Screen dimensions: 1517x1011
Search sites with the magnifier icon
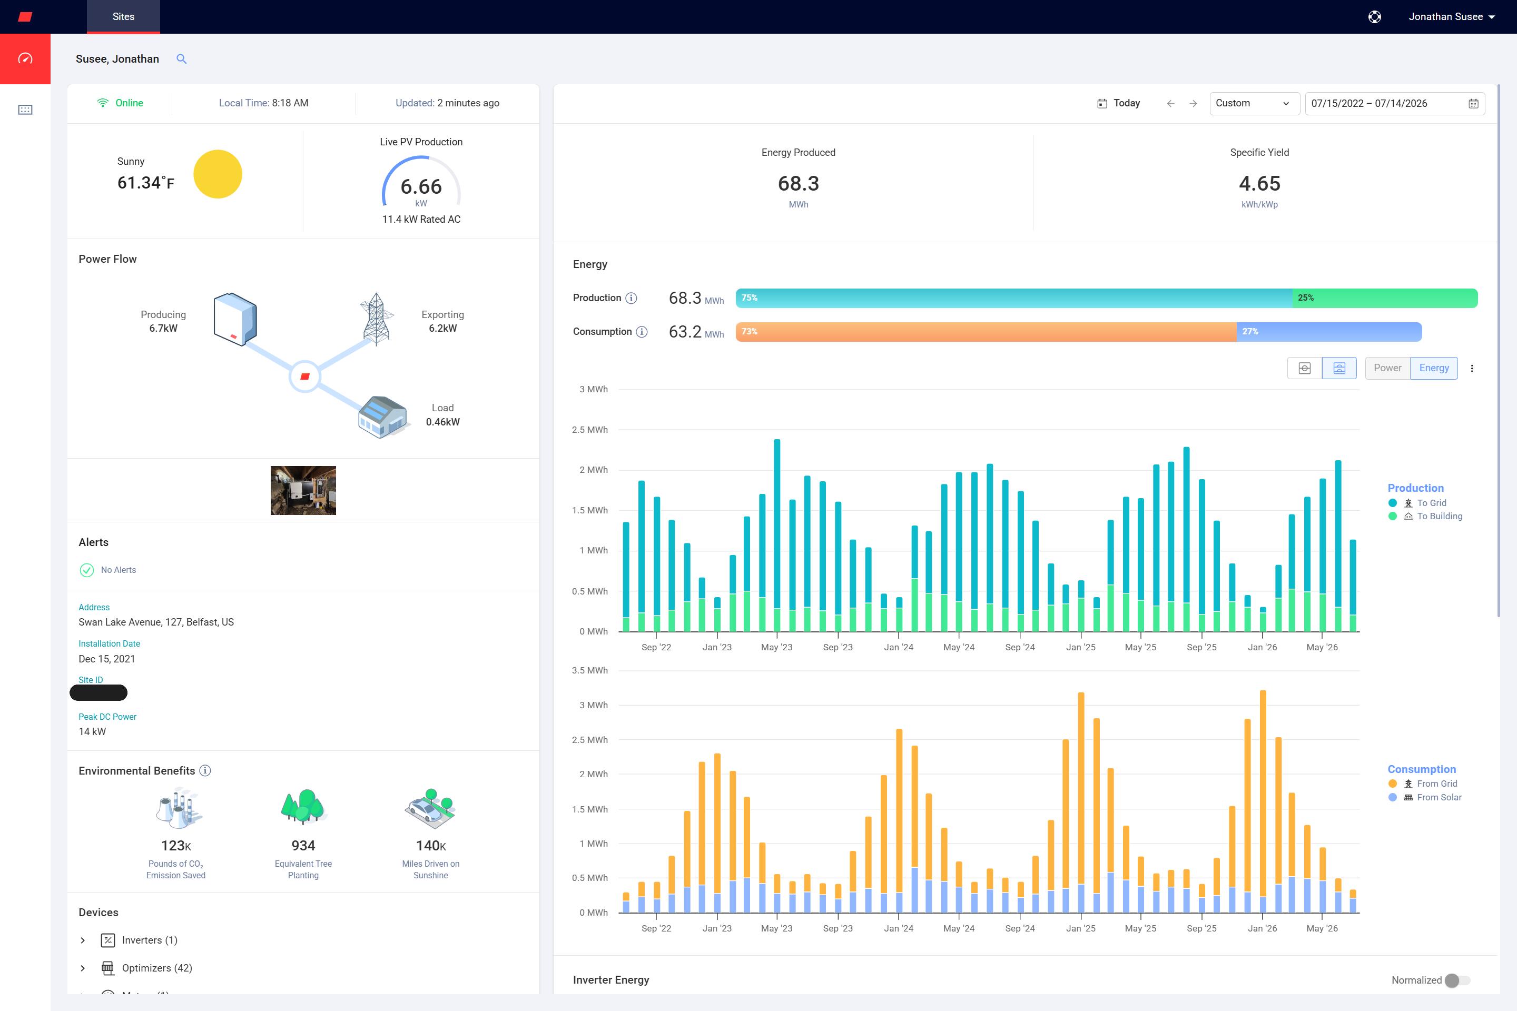182,58
